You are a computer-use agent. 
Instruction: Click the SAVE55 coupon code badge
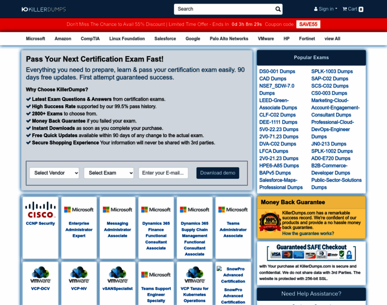[x=308, y=24]
